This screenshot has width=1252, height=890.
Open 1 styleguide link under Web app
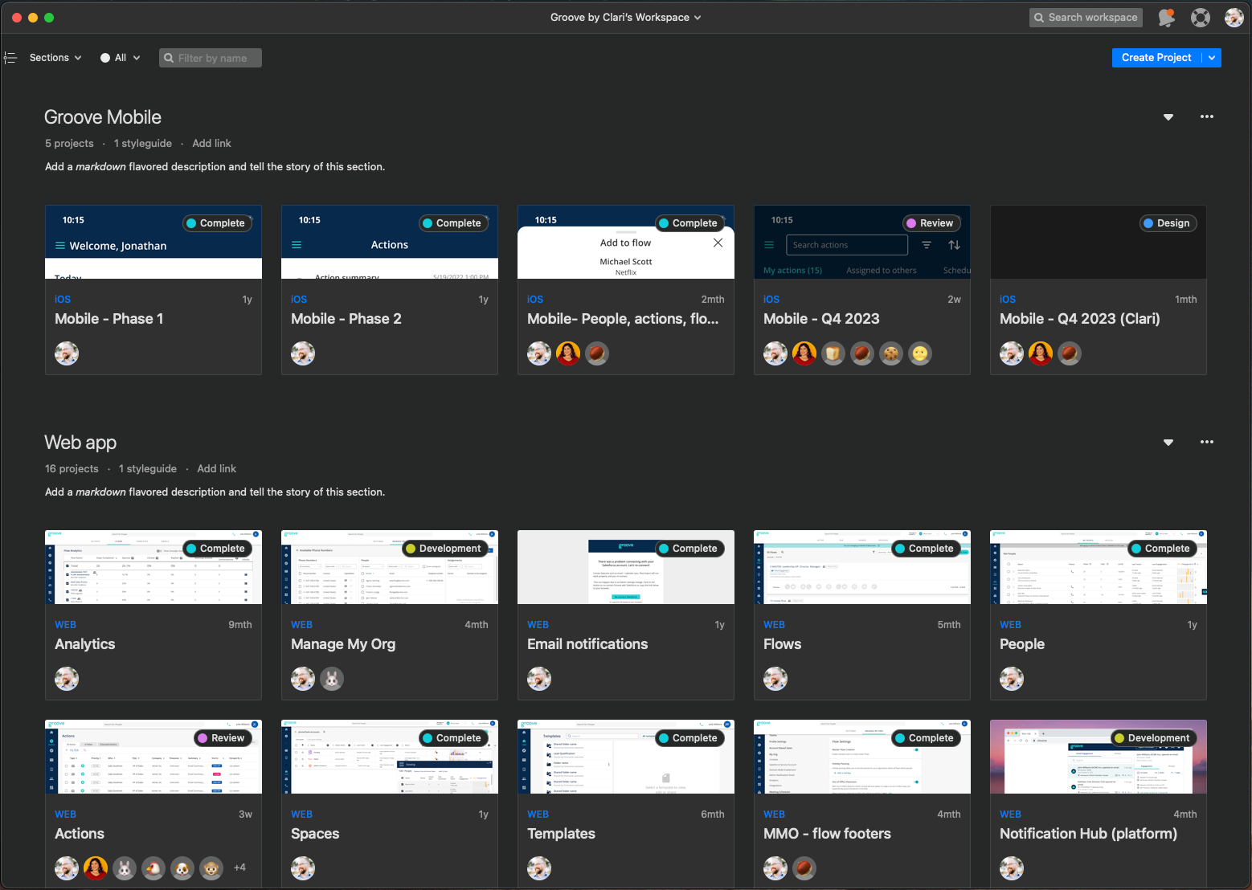(148, 468)
